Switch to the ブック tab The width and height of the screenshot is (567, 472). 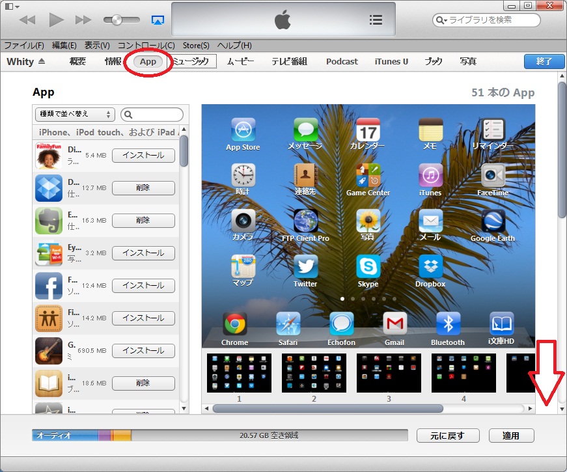tap(433, 61)
